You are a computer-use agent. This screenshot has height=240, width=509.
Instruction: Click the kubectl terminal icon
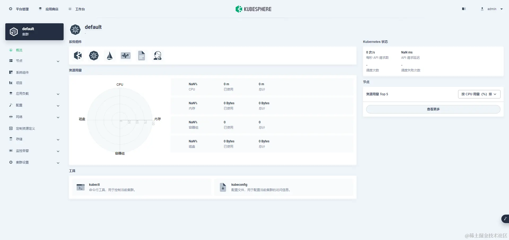pos(81,187)
